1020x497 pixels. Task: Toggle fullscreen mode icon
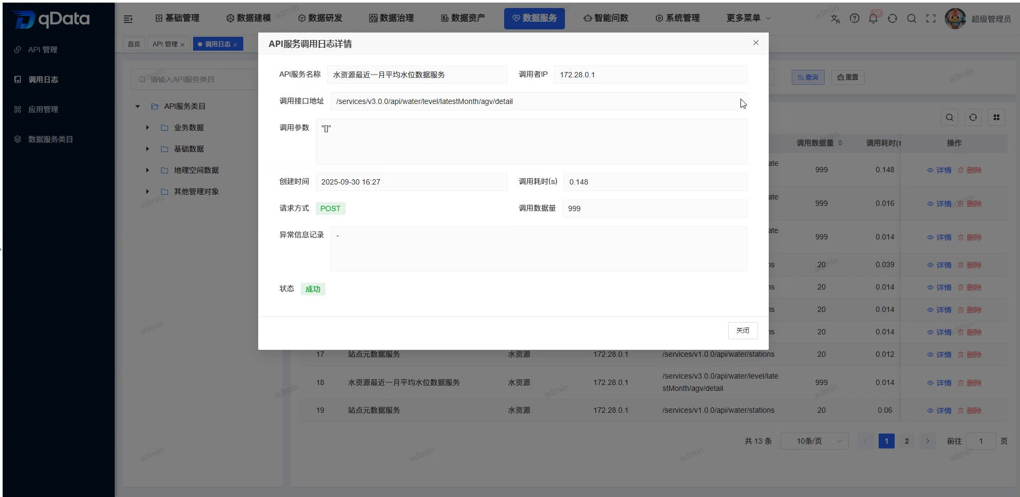931,19
